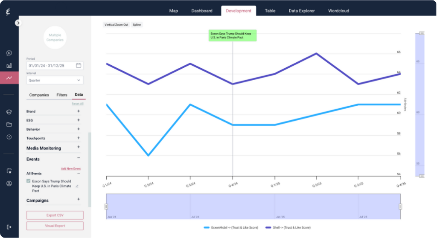This screenshot has height=238, width=437.
Task: Open the graduation cap academy icon
Action: click(x=9, y=112)
